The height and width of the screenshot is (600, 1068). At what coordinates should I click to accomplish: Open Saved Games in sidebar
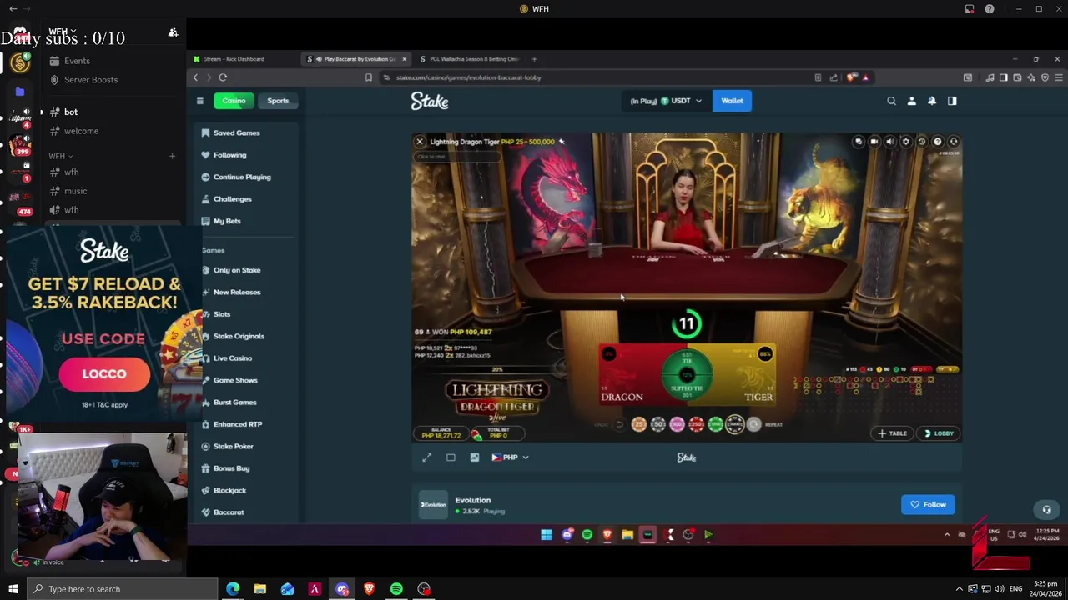pos(237,133)
